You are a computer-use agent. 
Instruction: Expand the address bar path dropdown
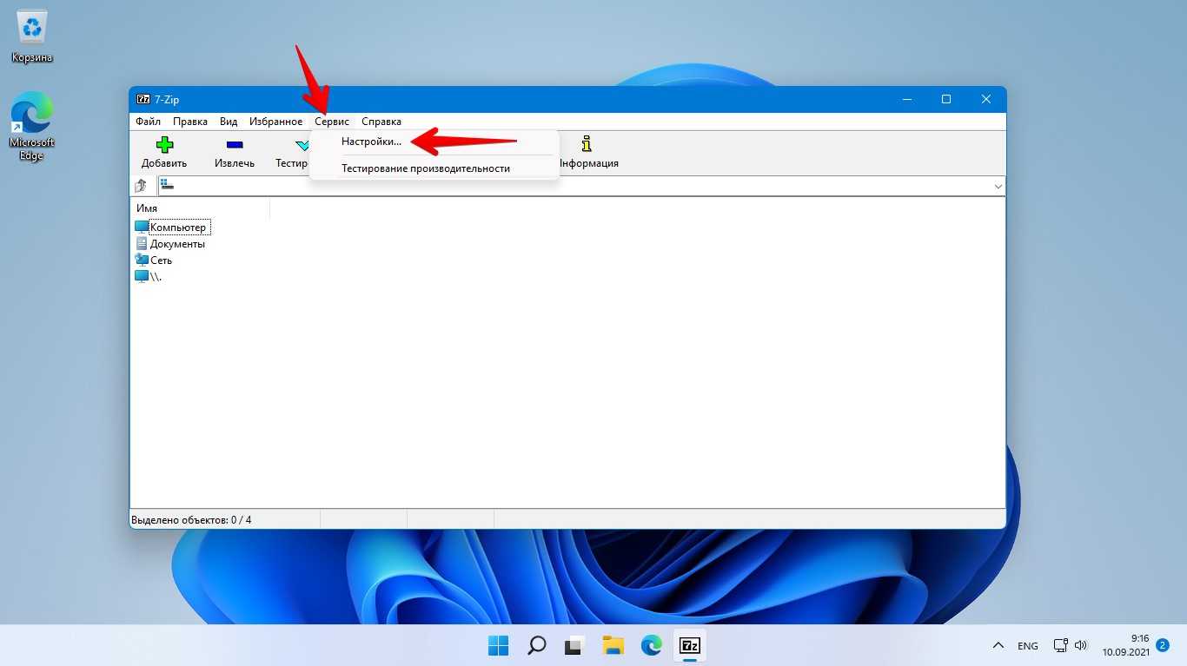click(998, 187)
